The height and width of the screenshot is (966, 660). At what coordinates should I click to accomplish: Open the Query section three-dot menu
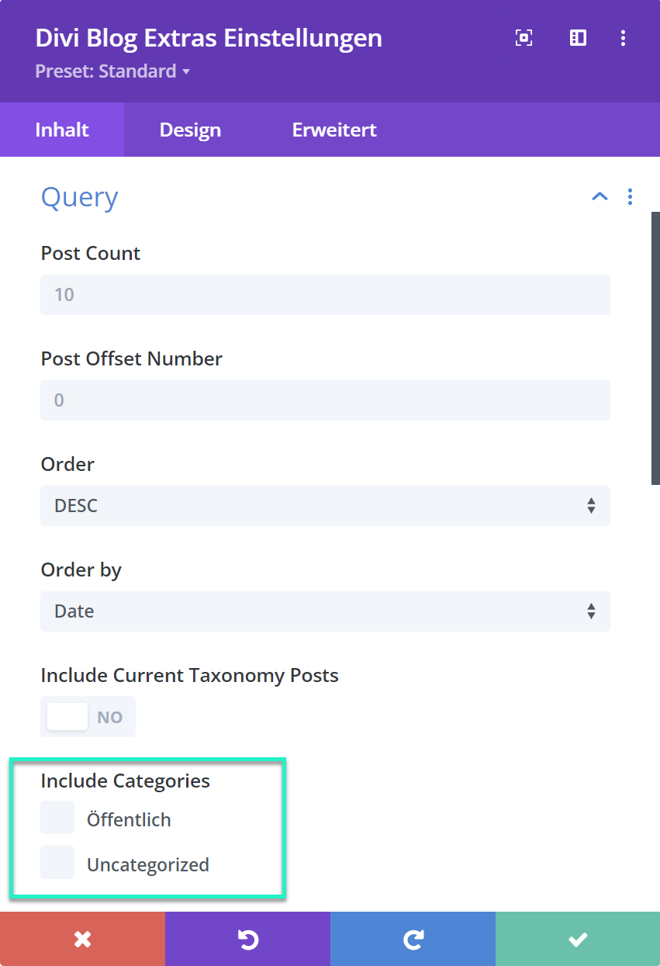point(630,197)
